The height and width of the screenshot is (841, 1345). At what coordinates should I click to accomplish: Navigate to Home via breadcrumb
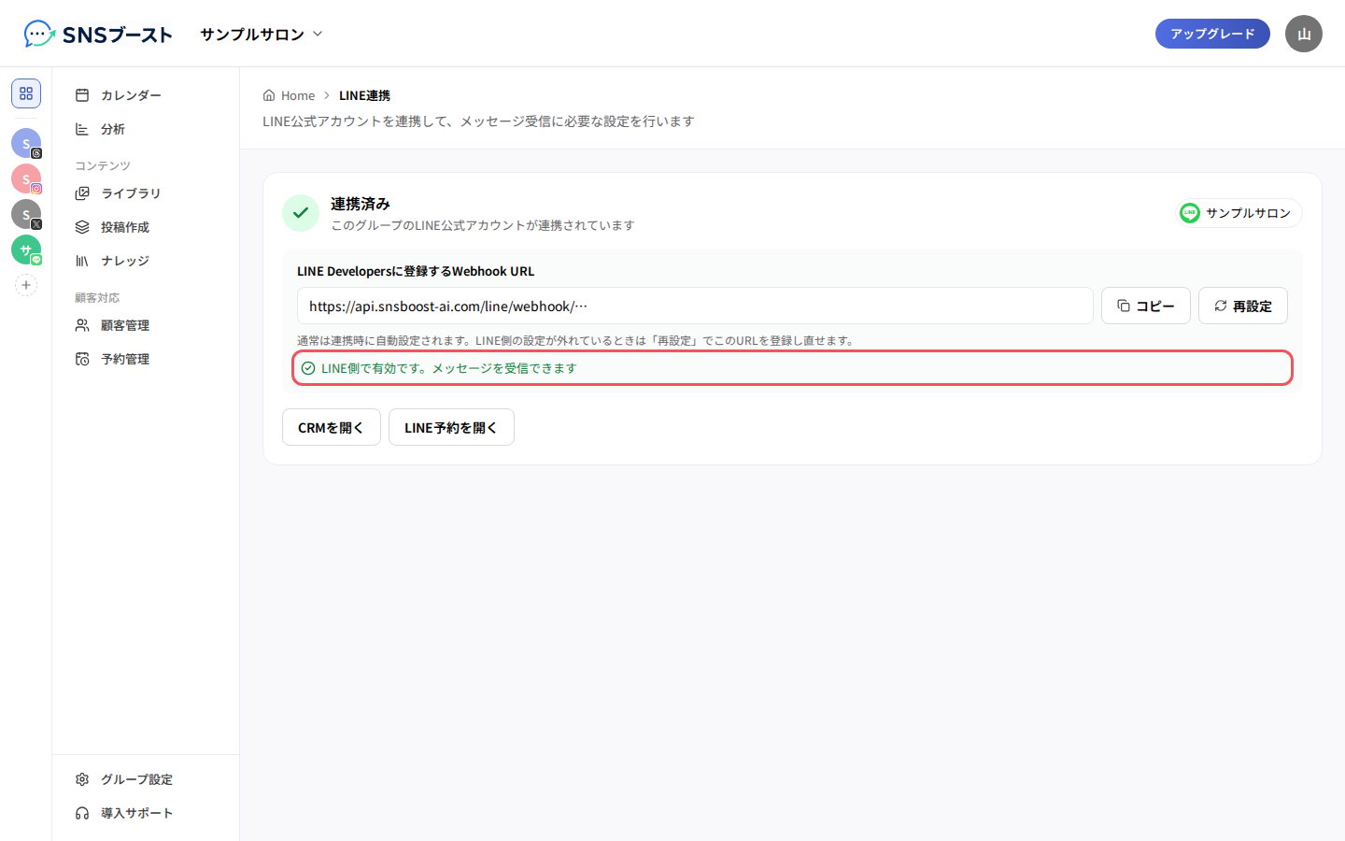pyautogui.click(x=289, y=95)
